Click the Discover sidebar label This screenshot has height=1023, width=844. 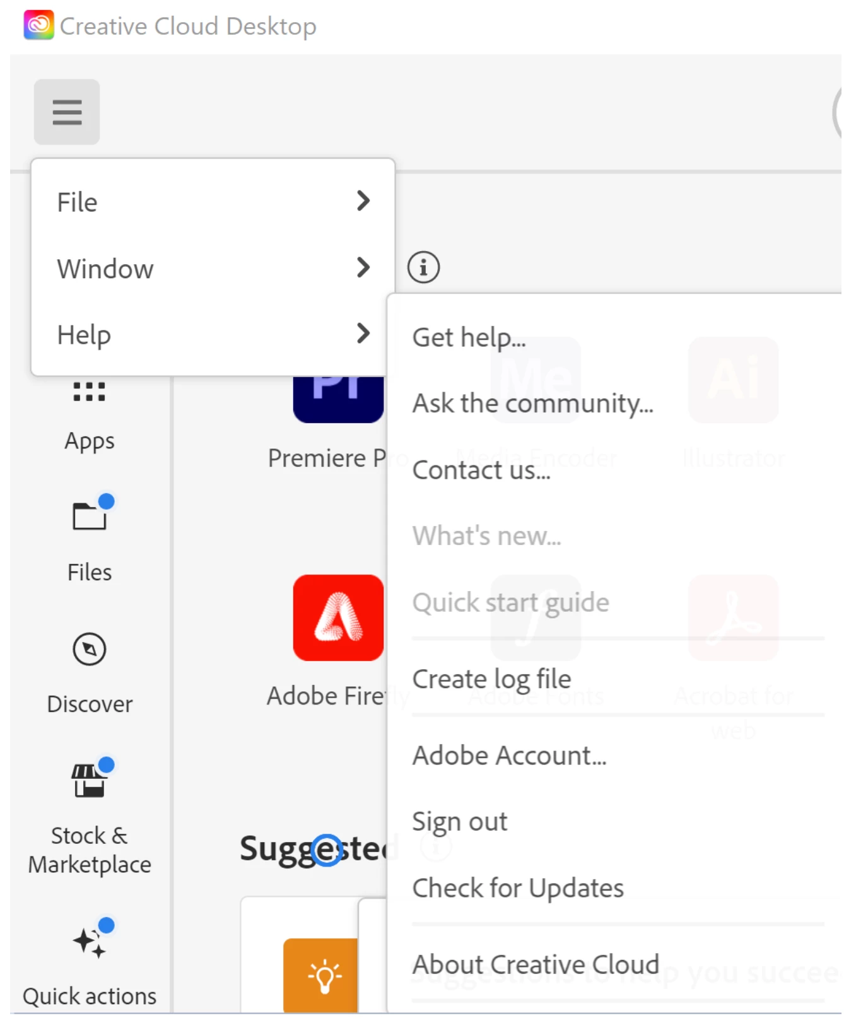pyautogui.click(x=90, y=704)
